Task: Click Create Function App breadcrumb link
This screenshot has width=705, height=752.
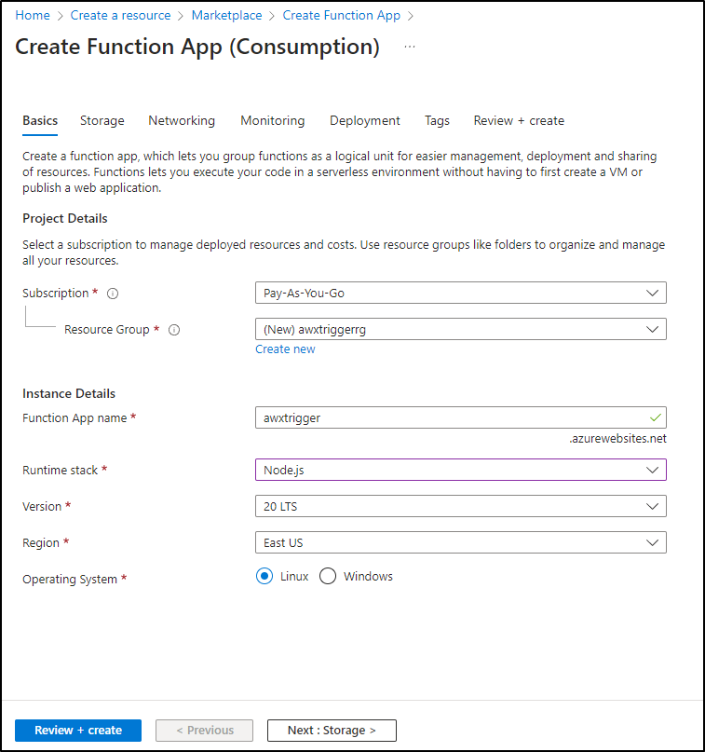Action: (341, 15)
